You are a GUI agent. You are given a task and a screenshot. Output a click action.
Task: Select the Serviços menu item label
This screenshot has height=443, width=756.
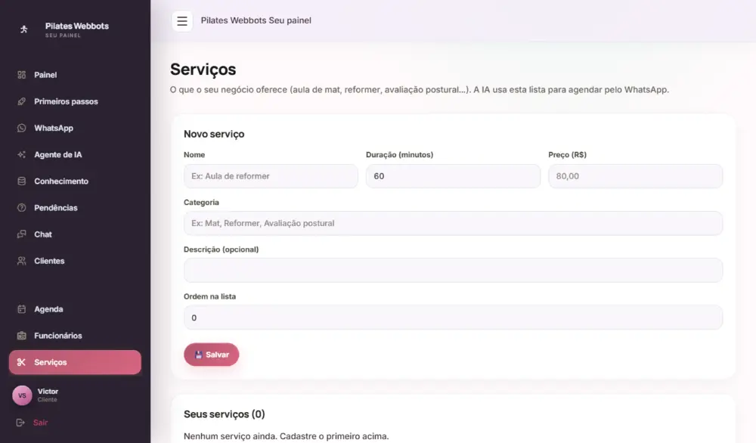[50, 362]
